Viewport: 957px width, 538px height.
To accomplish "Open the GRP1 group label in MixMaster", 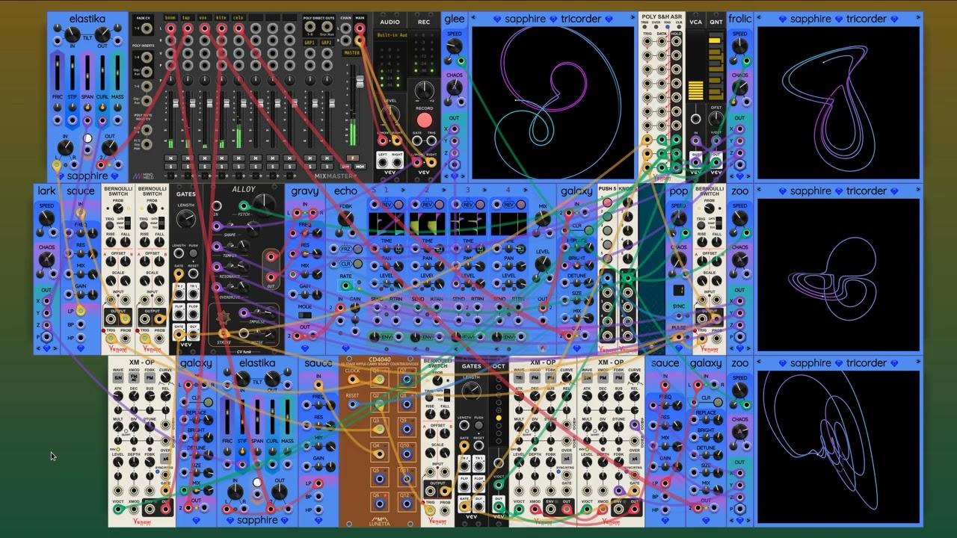I will [309, 43].
